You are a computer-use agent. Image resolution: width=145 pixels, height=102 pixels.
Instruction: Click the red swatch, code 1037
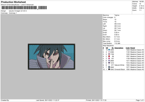pyautogui.click(x=109, y=56)
